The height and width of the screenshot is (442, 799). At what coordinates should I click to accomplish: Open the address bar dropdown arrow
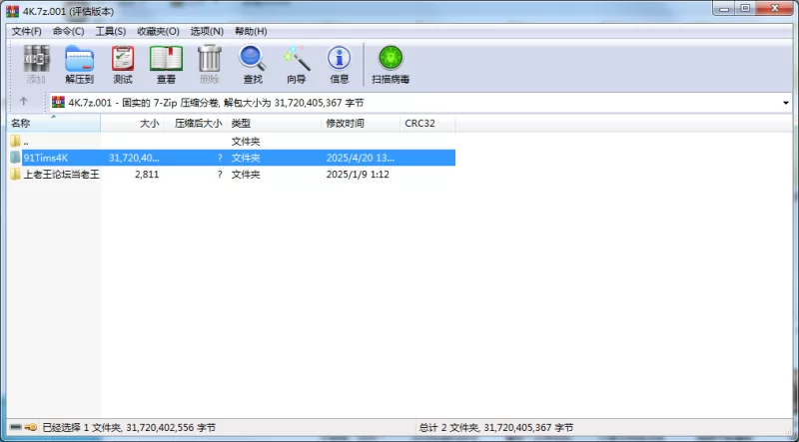coord(786,103)
